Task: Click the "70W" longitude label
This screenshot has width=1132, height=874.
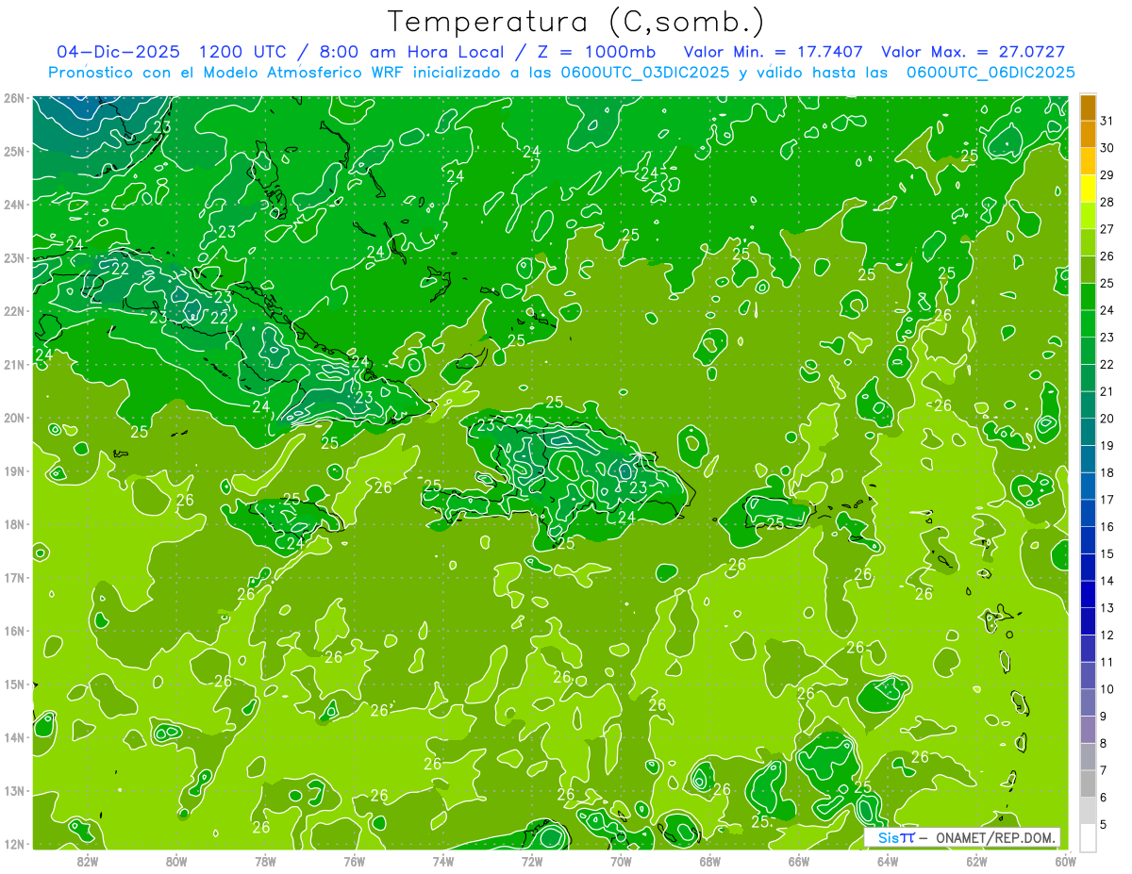Action: click(x=621, y=860)
